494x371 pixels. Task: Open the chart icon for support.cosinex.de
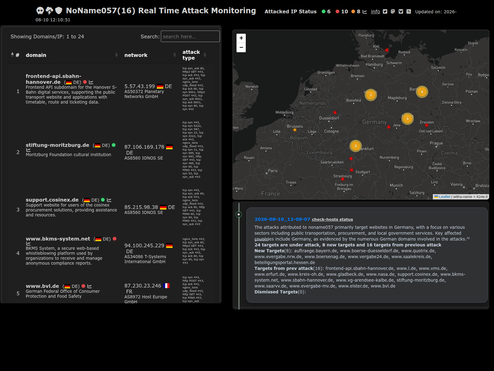[x=109, y=200]
